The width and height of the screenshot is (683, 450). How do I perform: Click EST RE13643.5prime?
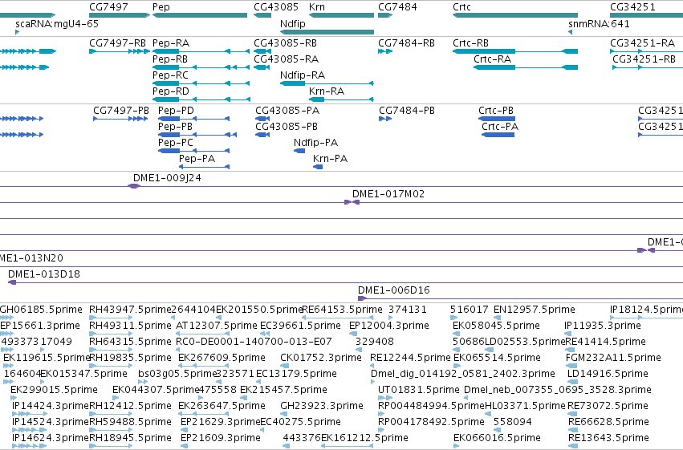[608, 438]
